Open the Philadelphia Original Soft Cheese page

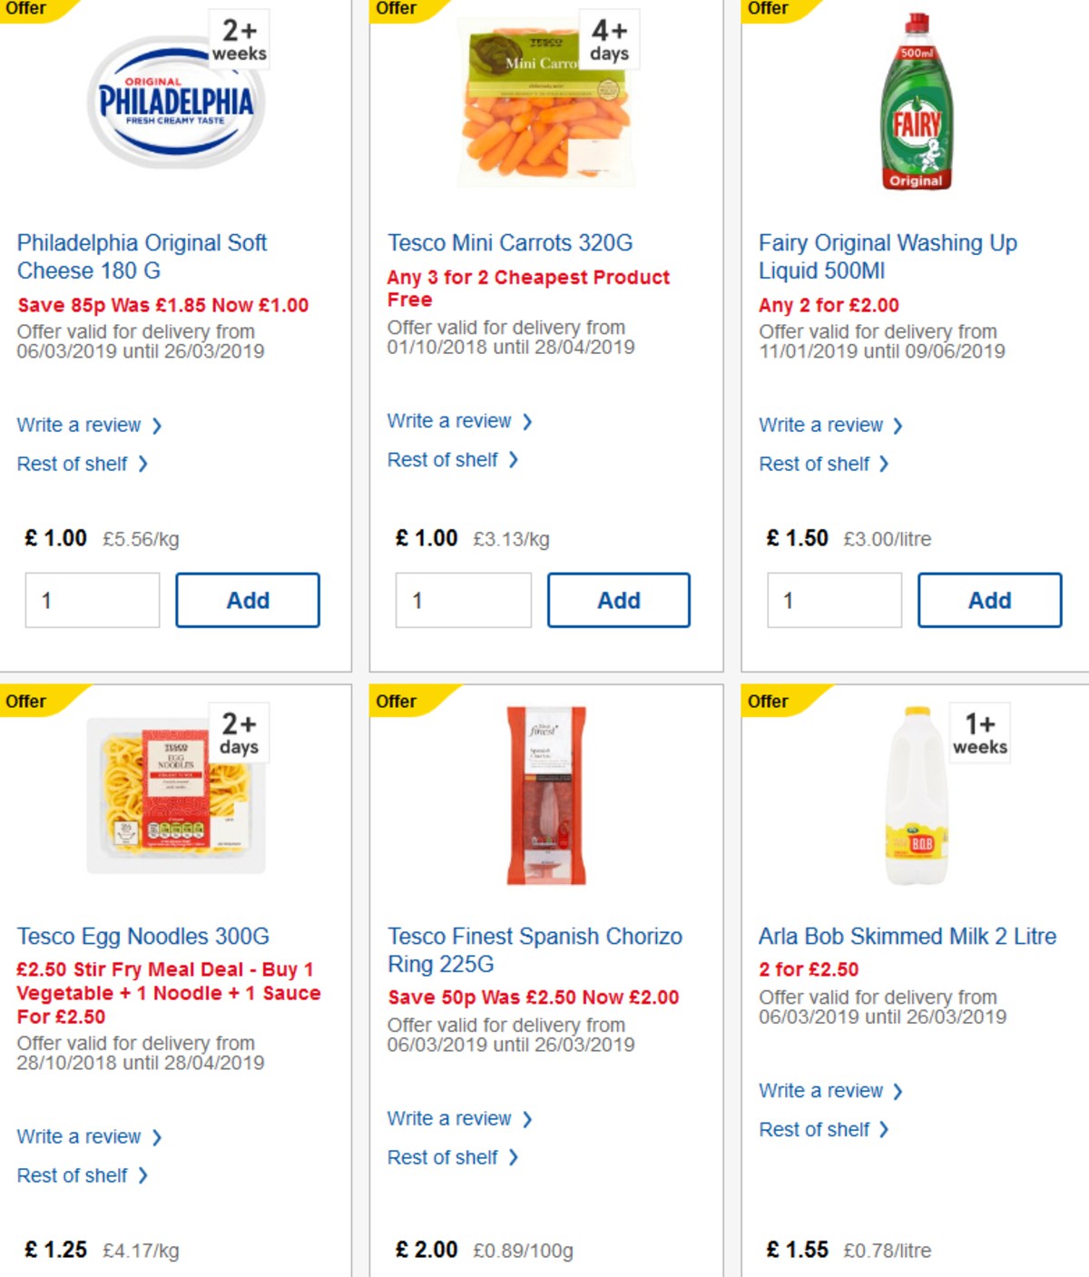[x=142, y=257]
